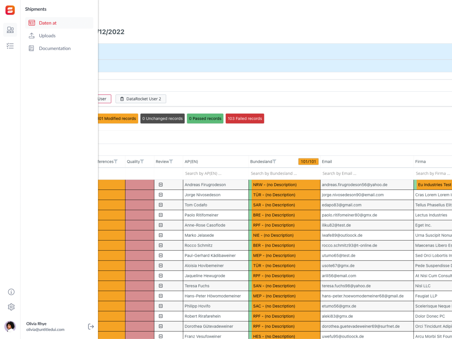This screenshot has height=339, width=452.
Task: Filter by Modified records badge
Action: tap(118, 119)
